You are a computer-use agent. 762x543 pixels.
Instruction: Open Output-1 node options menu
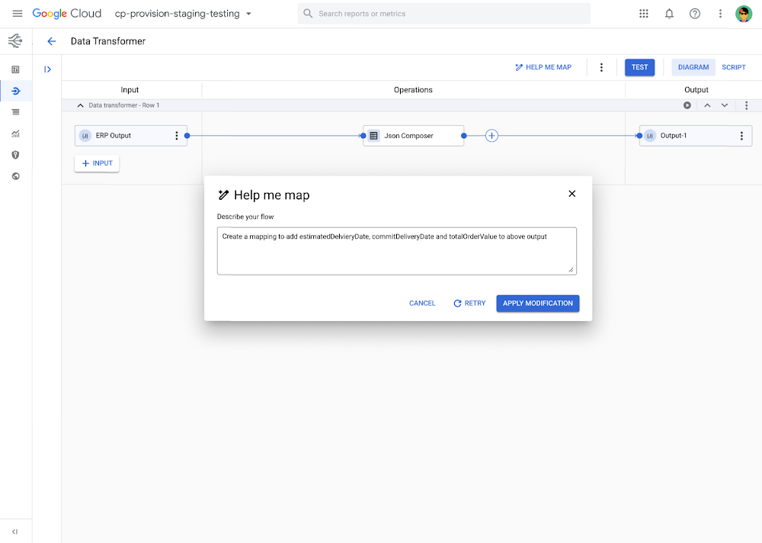(741, 136)
